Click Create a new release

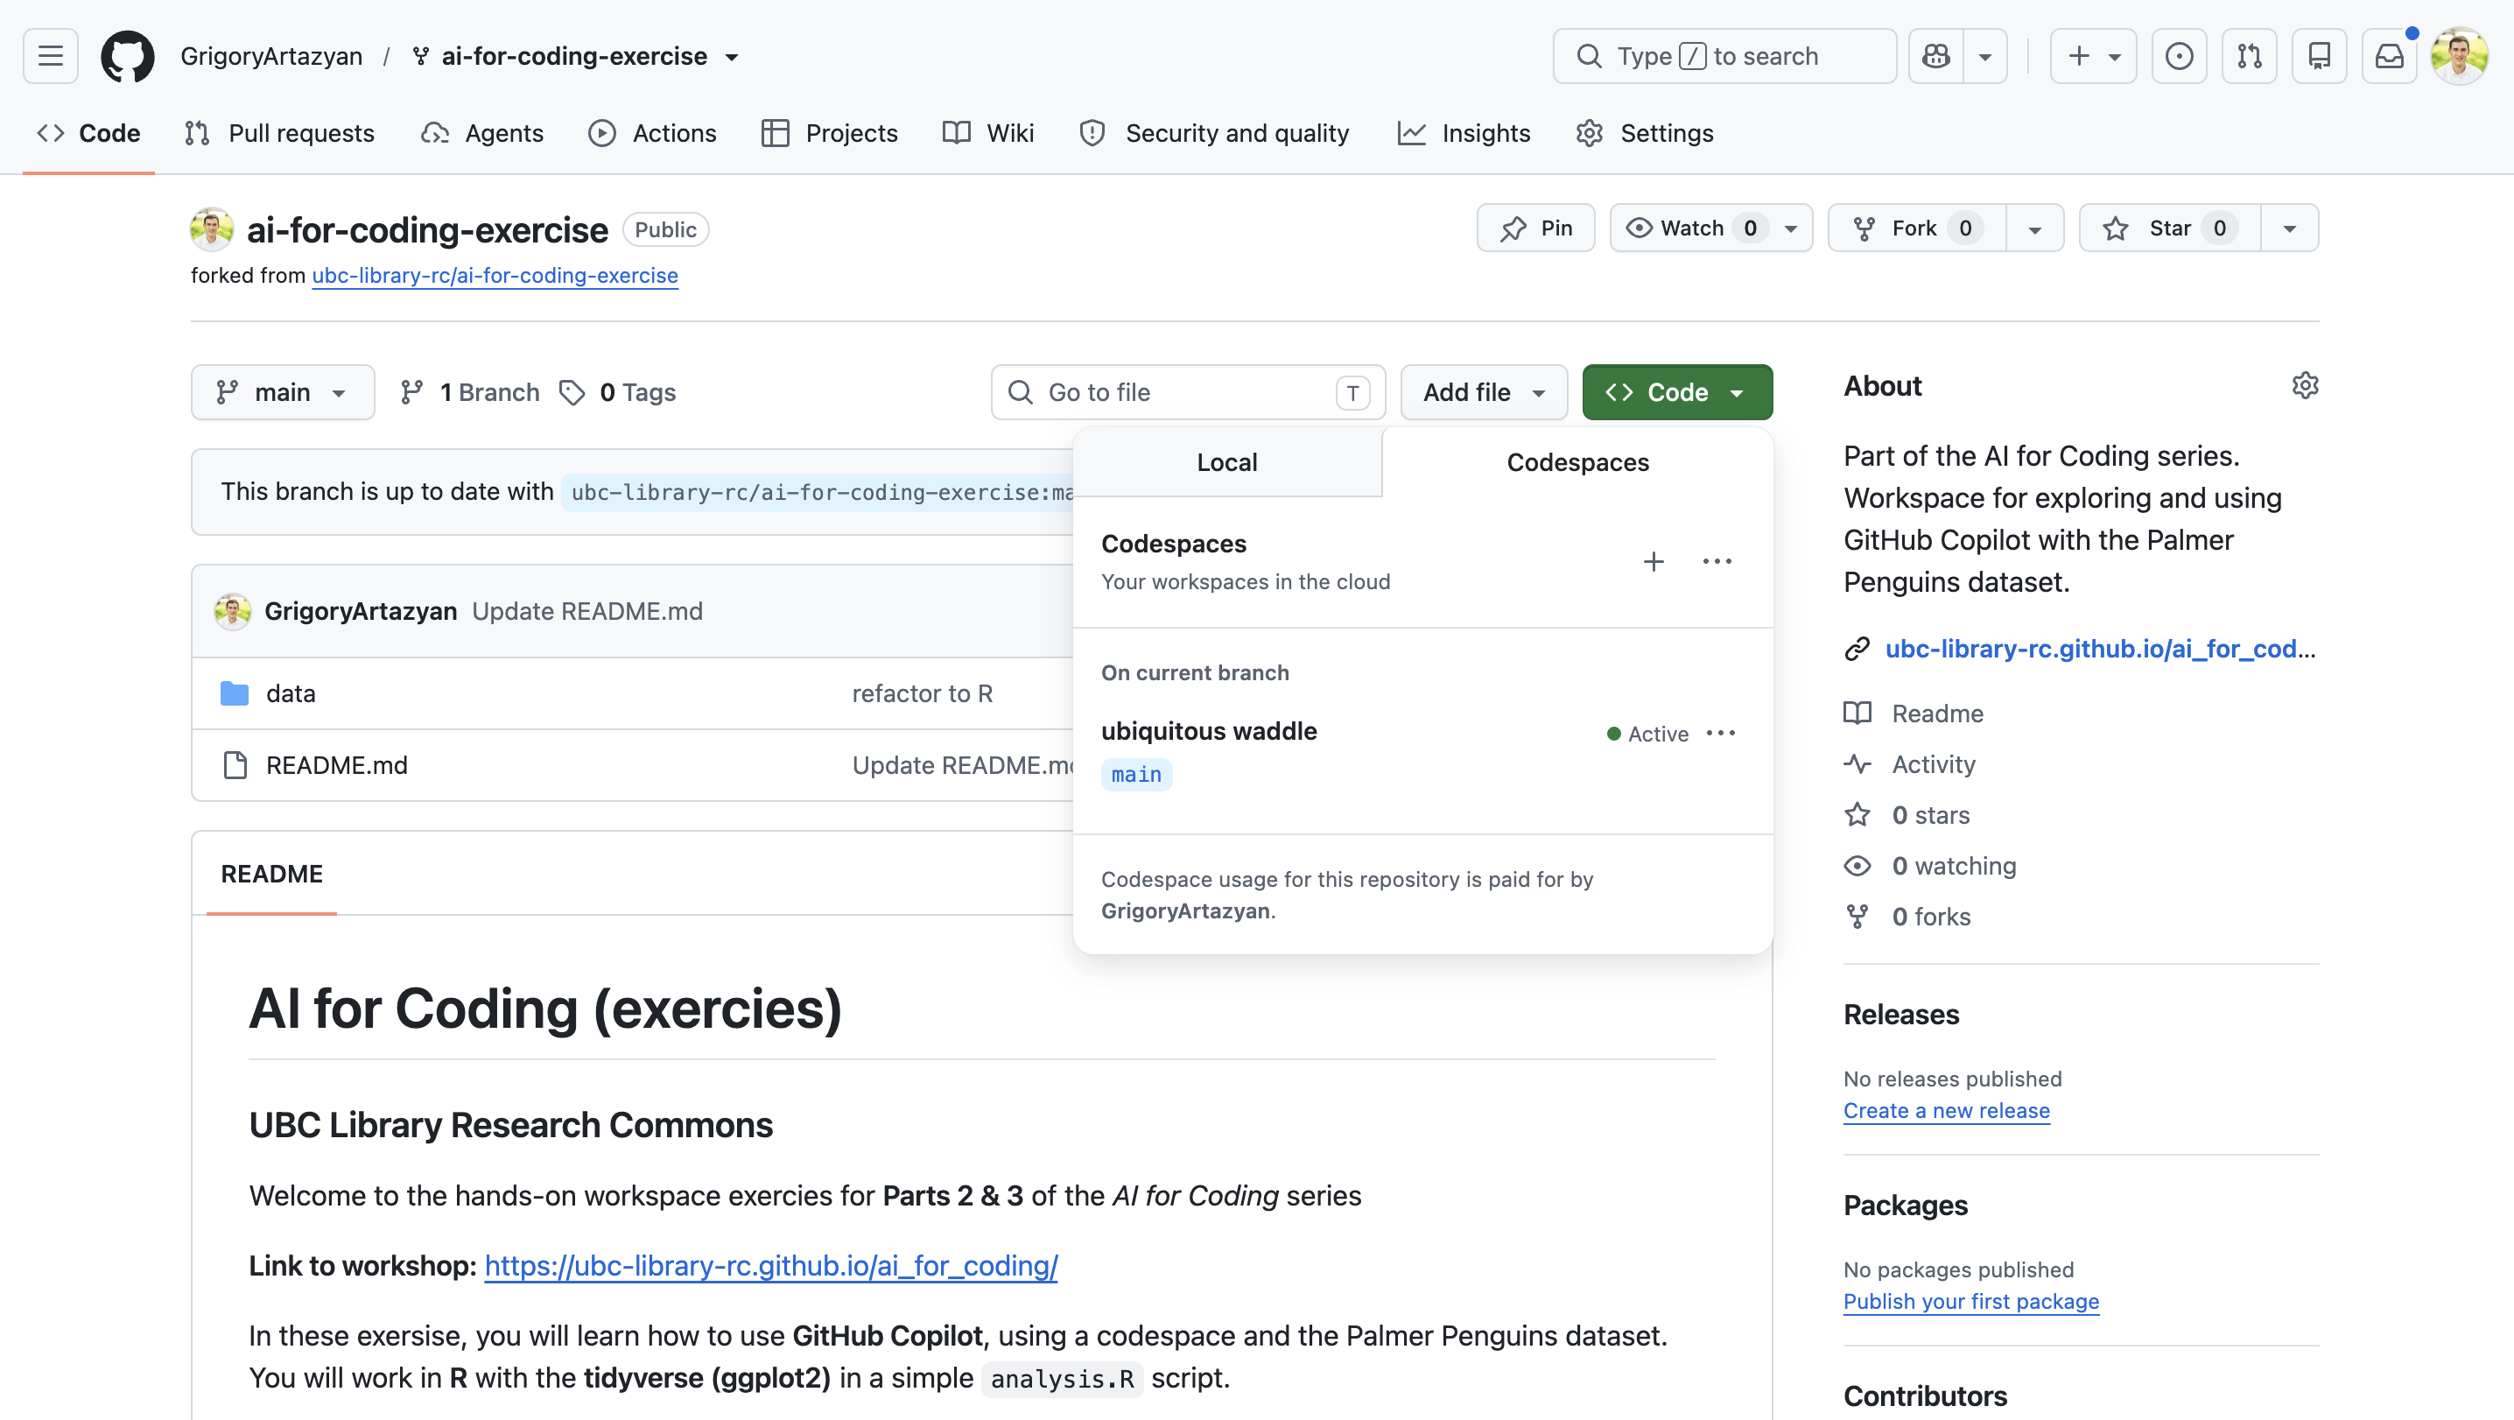1946,1111
